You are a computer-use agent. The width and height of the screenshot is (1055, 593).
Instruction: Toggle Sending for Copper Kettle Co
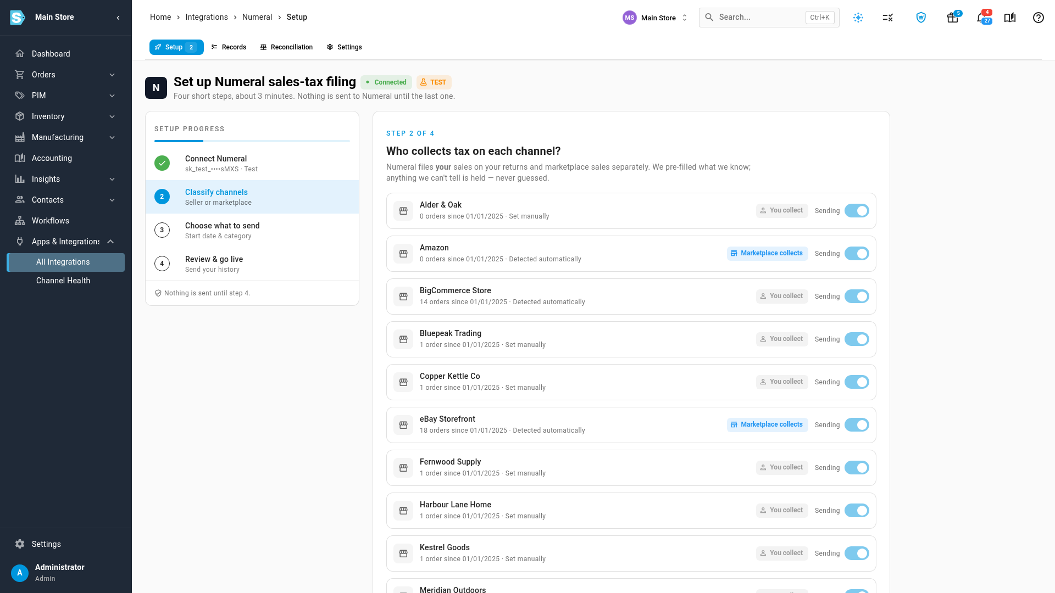coord(857,382)
